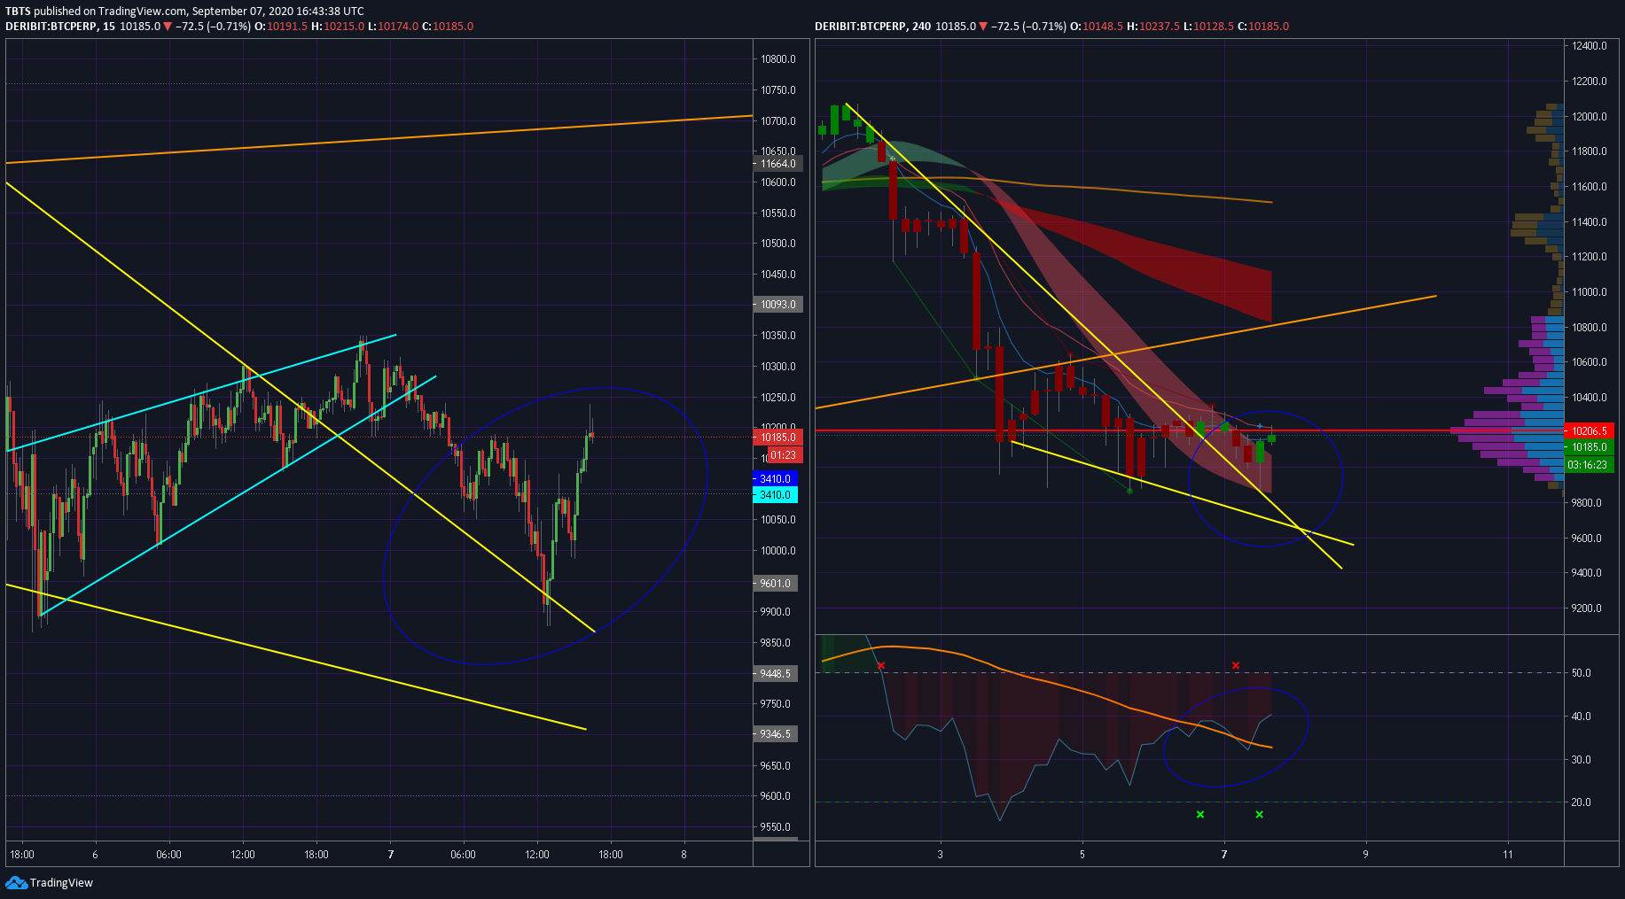This screenshot has height=899, width=1625.
Task: Click the TradingView logo in the footer
Action: click(49, 882)
